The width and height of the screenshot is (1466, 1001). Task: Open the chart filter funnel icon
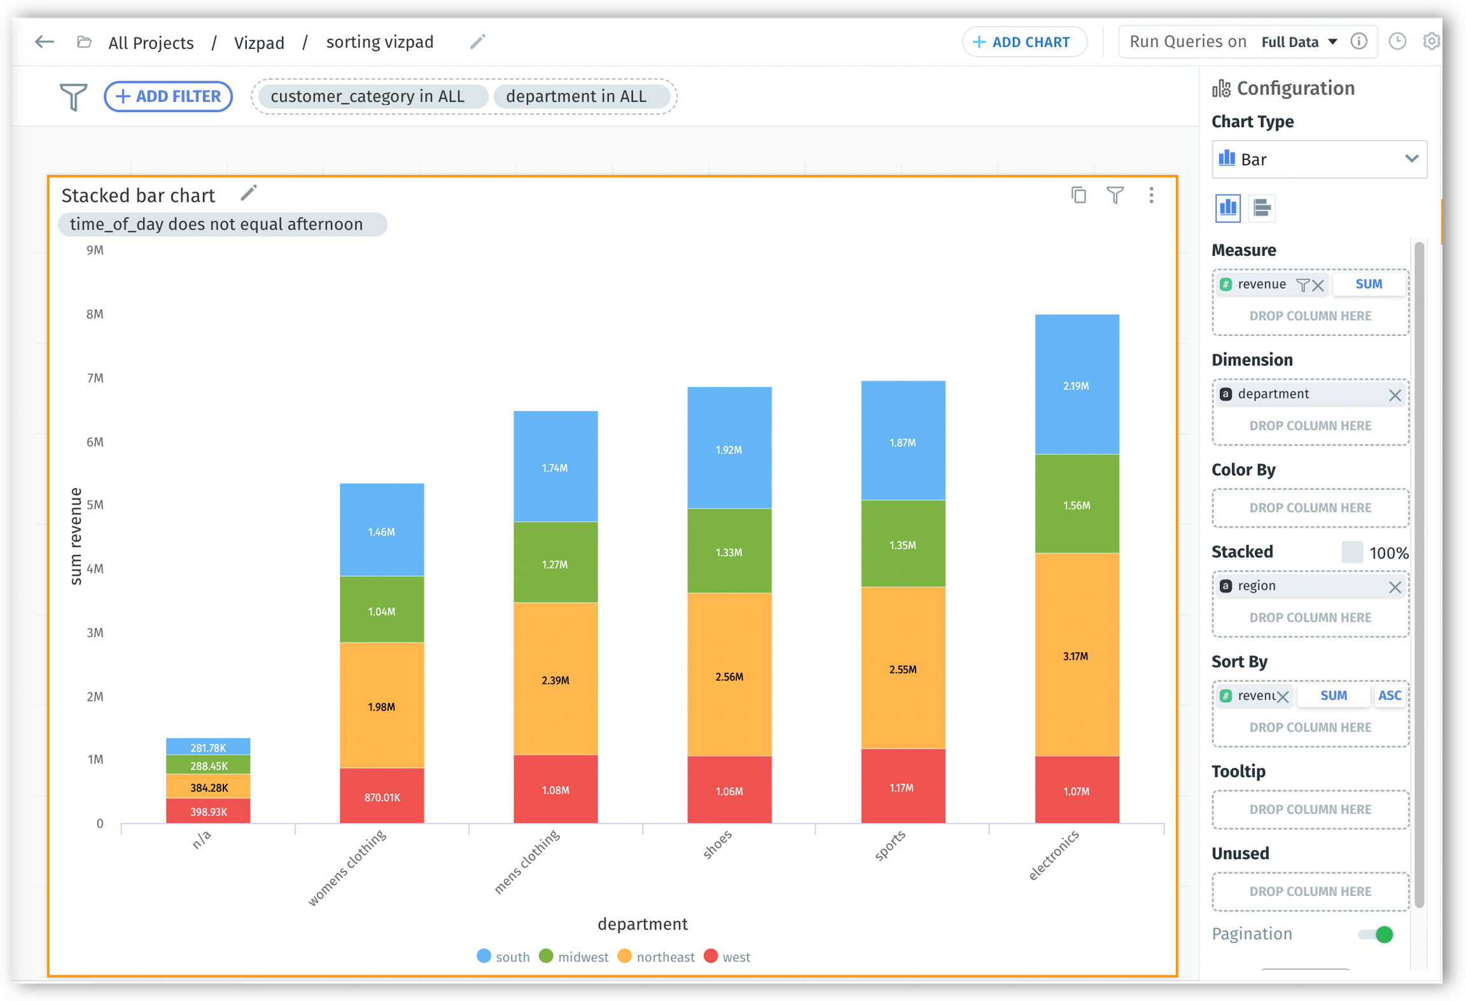coord(1115,195)
